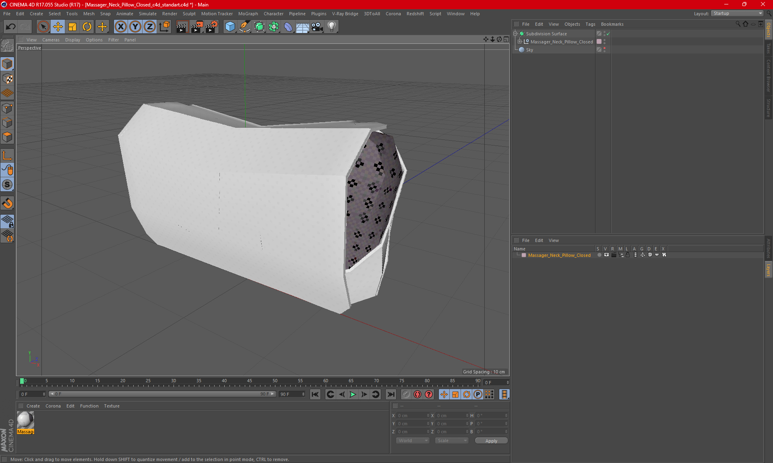Image resolution: width=773 pixels, height=463 pixels.
Task: Open Edit Render Settings
Action: 212,27
